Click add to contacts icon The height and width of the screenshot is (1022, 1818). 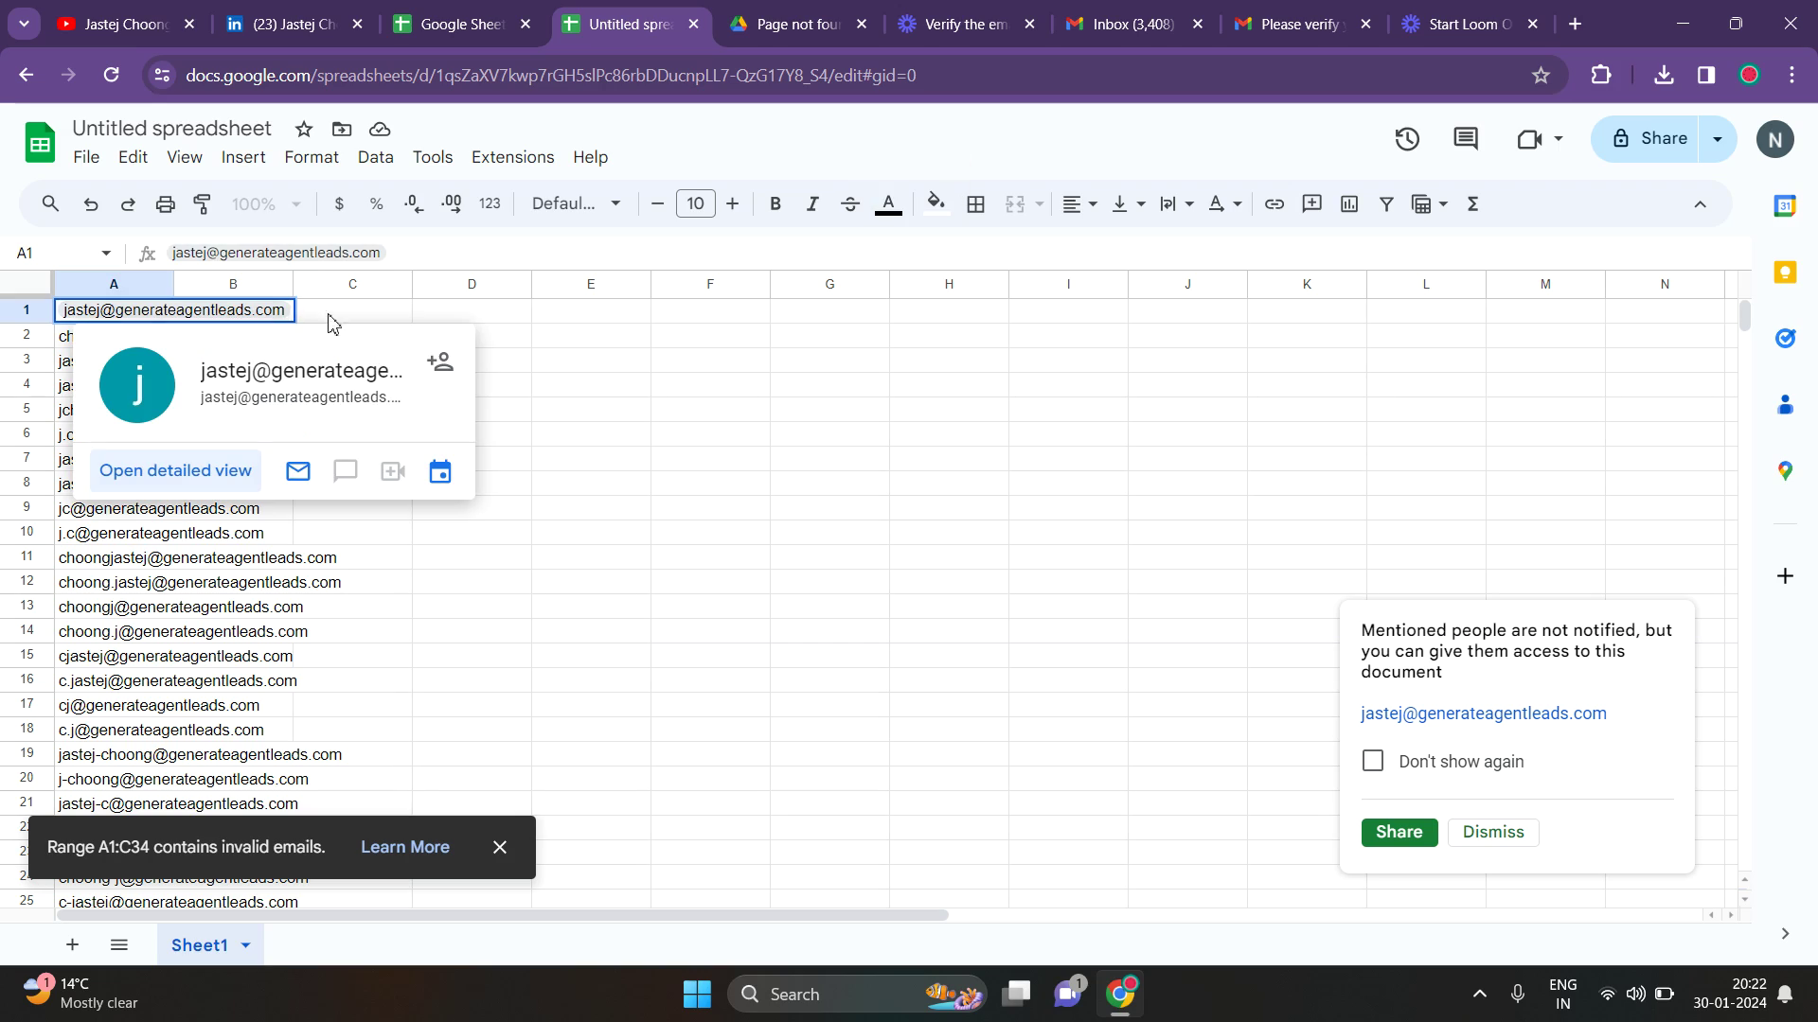click(440, 361)
